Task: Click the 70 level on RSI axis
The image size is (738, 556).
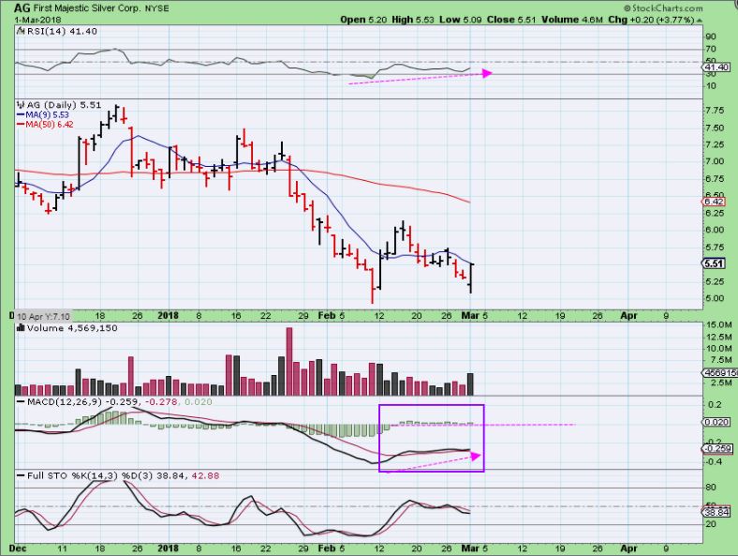Action: [711, 49]
